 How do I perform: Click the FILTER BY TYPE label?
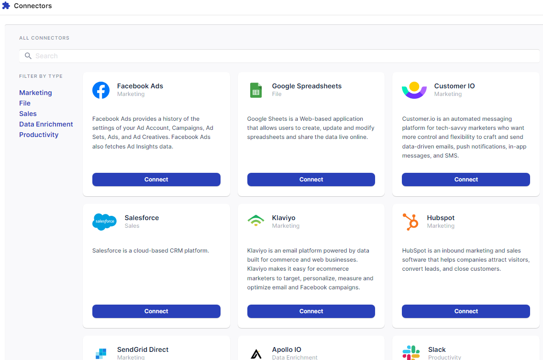[41, 76]
